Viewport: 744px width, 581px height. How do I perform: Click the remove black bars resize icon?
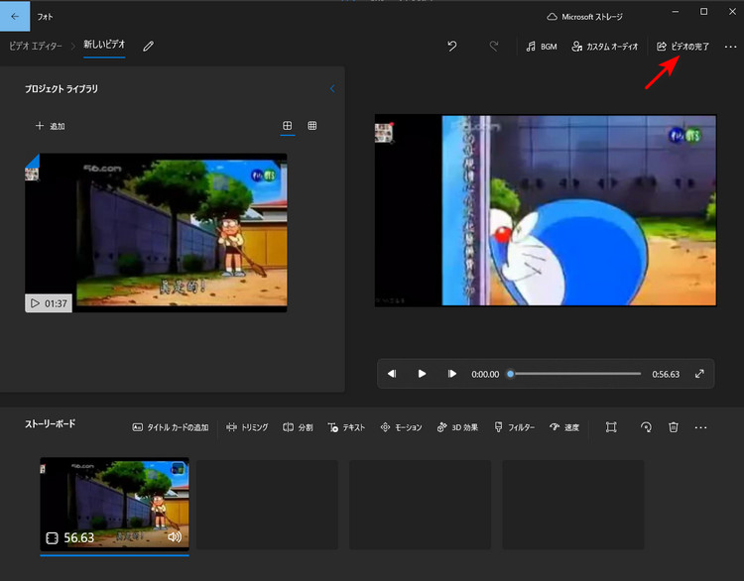coord(611,427)
